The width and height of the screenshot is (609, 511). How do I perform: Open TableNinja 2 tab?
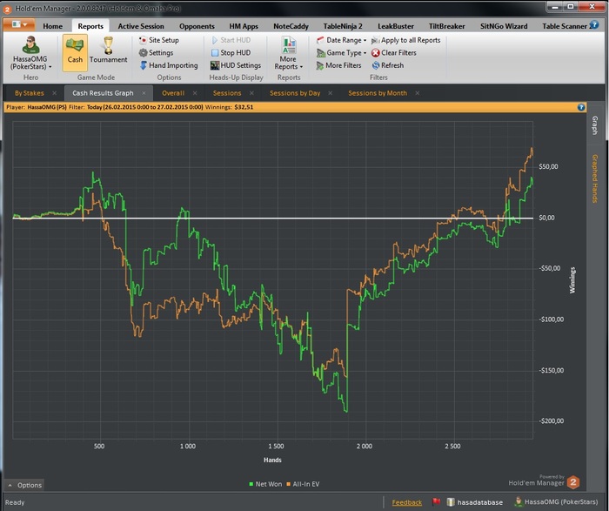343,26
